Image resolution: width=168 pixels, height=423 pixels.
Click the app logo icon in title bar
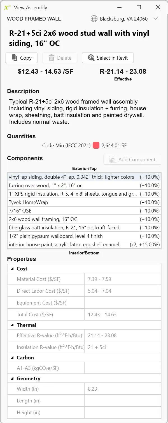[x=7, y=8]
